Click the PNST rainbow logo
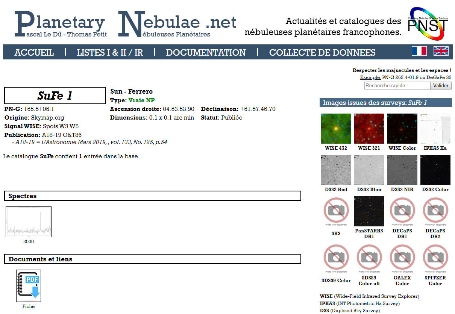 coord(428,24)
